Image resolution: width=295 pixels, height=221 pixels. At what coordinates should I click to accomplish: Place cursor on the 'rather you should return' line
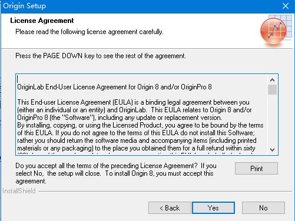click(x=137, y=140)
